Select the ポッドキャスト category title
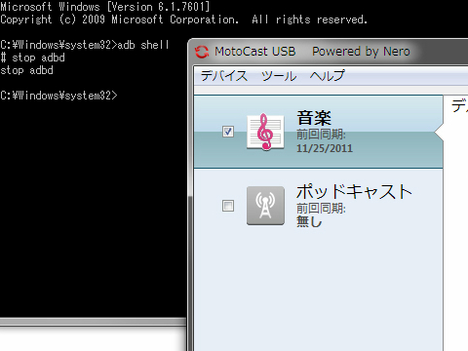Viewport: 468px width, 351px height. [354, 191]
